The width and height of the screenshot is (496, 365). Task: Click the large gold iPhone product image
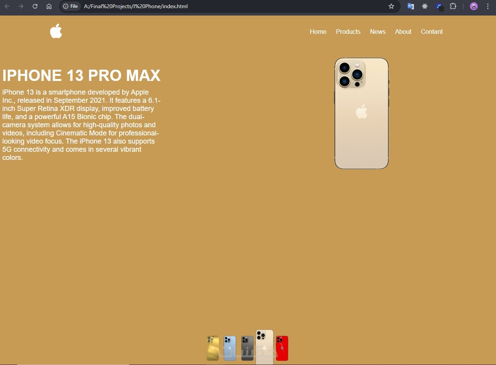click(362, 113)
